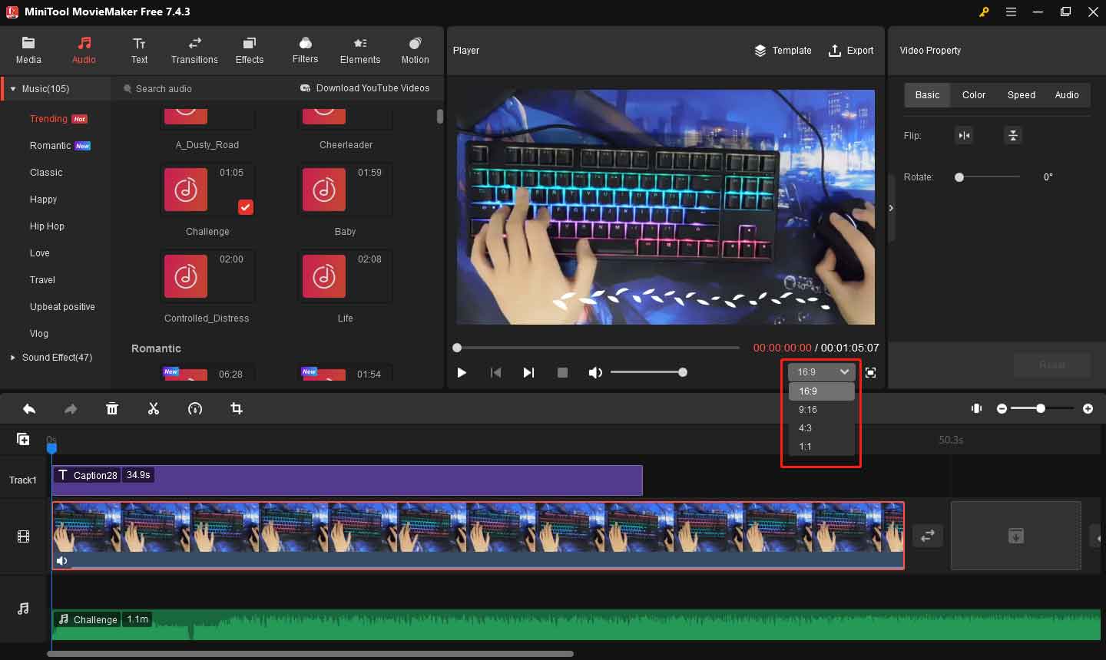The width and height of the screenshot is (1106, 660).
Task: Select the Upbeat positive category
Action: tap(62, 307)
